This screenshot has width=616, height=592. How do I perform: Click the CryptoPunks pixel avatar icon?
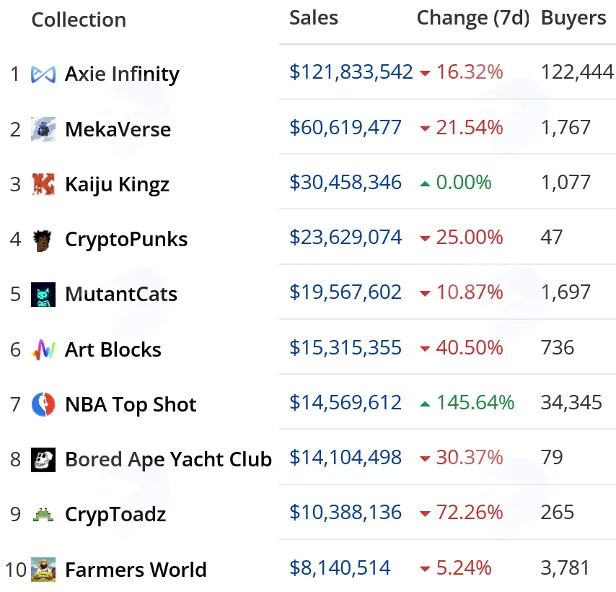click(x=43, y=240)
